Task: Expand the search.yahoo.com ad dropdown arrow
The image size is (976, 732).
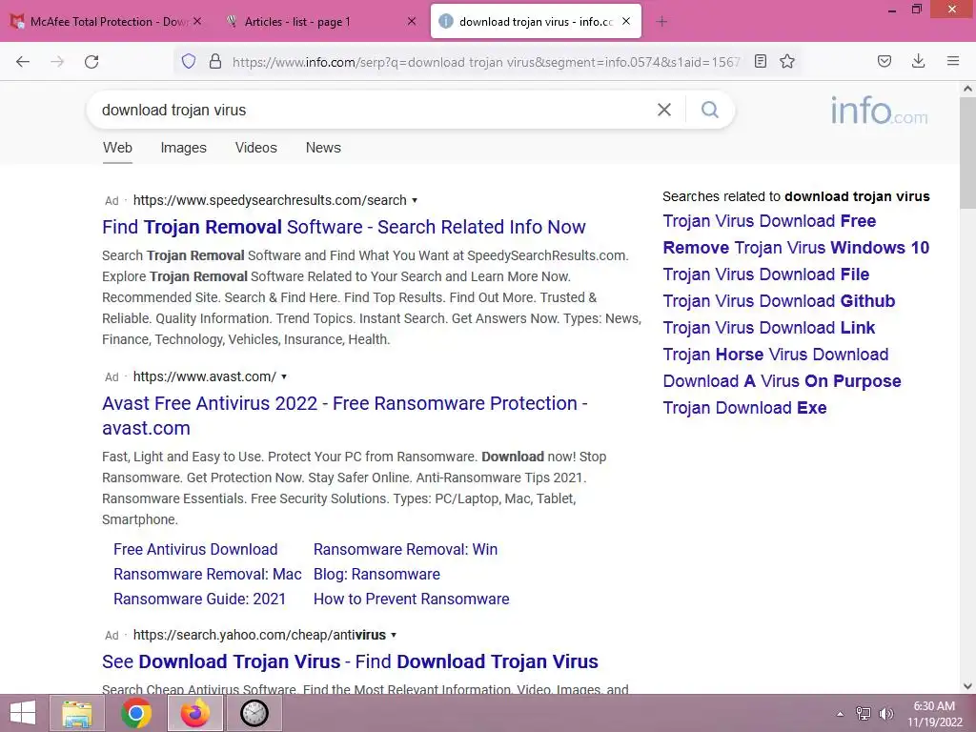Action: coord(394,635)
